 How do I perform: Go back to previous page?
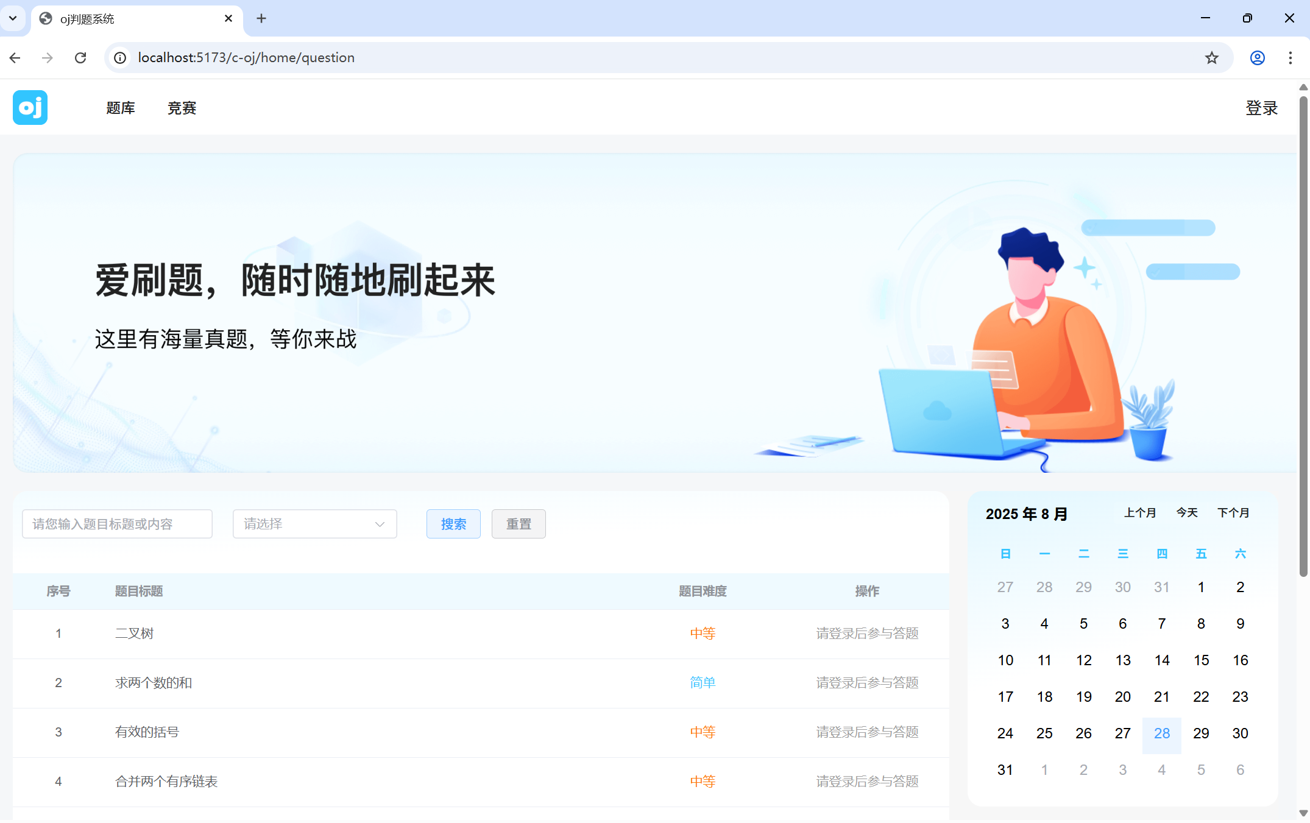coord(15,58)
